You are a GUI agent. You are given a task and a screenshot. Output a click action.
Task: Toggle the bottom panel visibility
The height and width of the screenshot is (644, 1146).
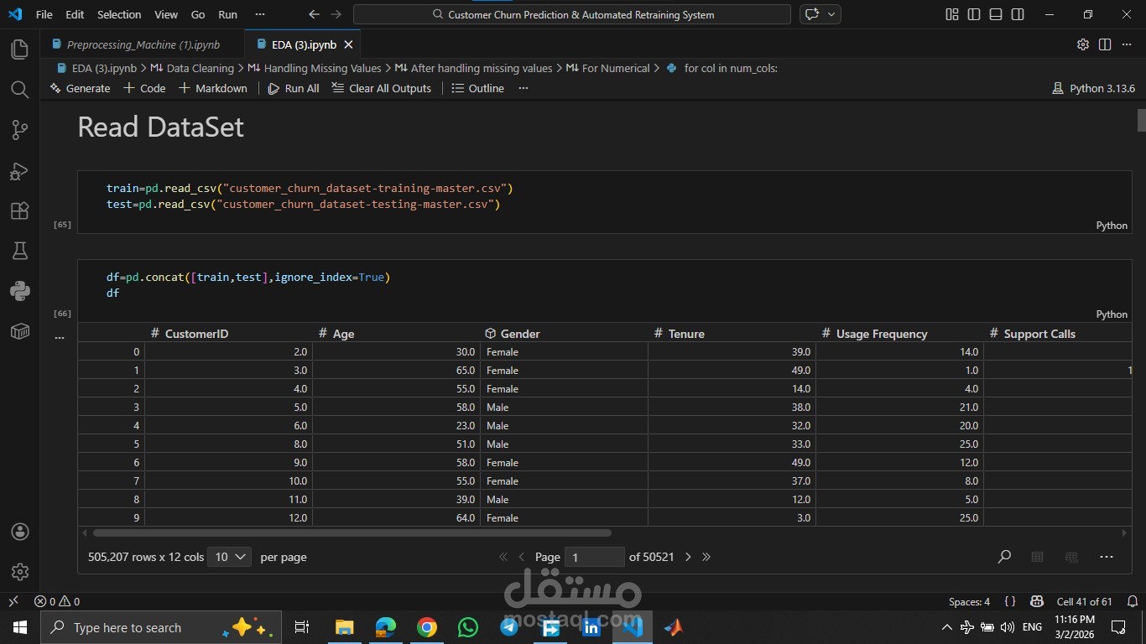(995, 14)
